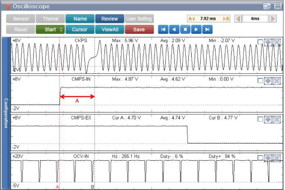Image resolution: width=285 pixels, height=190 pixels.
Task: Click the green Start button
Action: point(50,29)
